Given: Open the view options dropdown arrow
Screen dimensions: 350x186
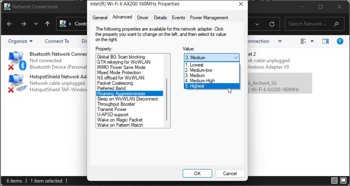Looking at the screenshot, I should click(312, 41).
